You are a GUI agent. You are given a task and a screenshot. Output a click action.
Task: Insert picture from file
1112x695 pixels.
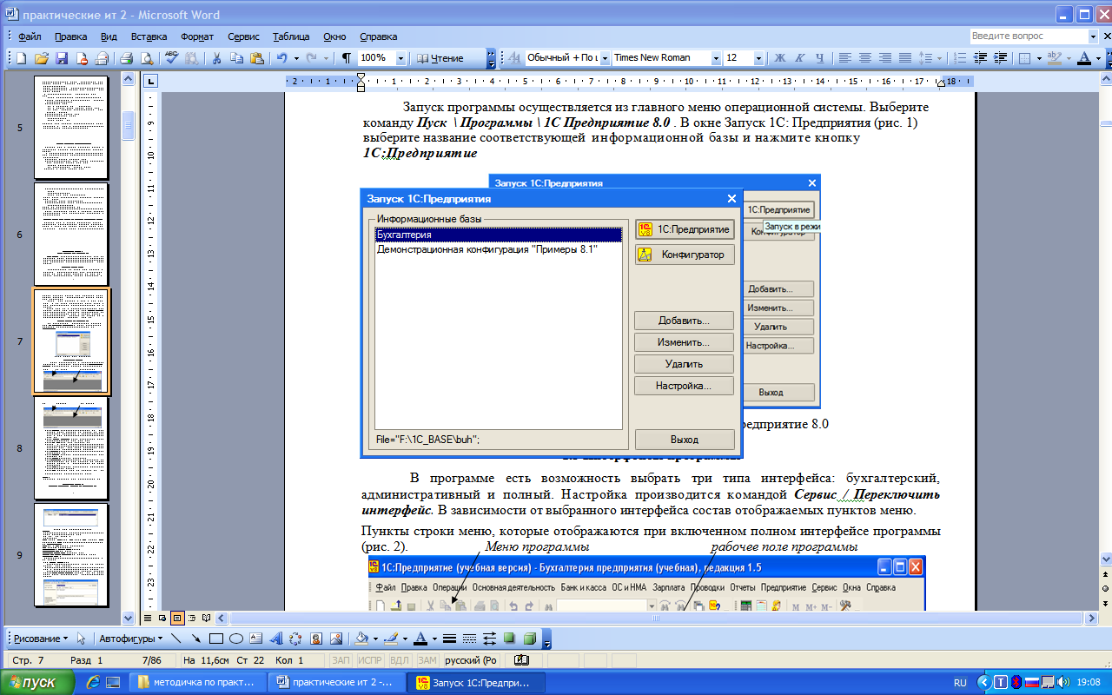(336, 639)
